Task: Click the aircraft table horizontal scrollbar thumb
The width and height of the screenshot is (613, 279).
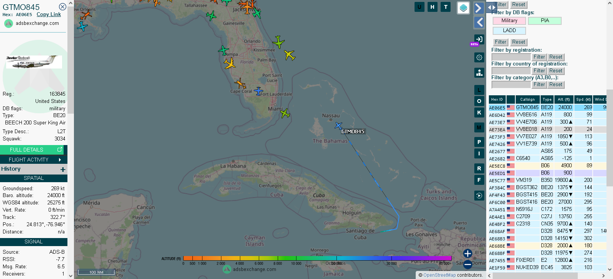Action: (x=535, y=276)
